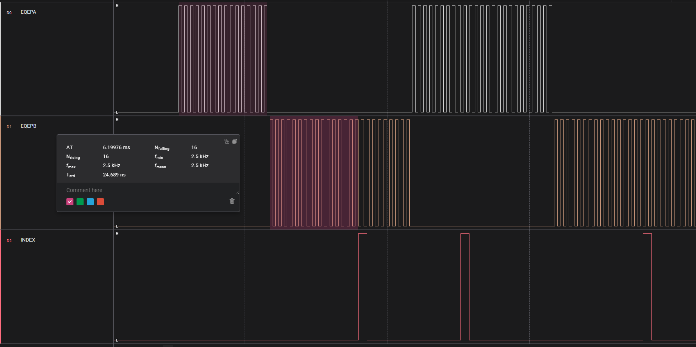Viewport: 696px width, 347px height.
Task: Select the EQEPB channel name
Action: pos(29,126)
